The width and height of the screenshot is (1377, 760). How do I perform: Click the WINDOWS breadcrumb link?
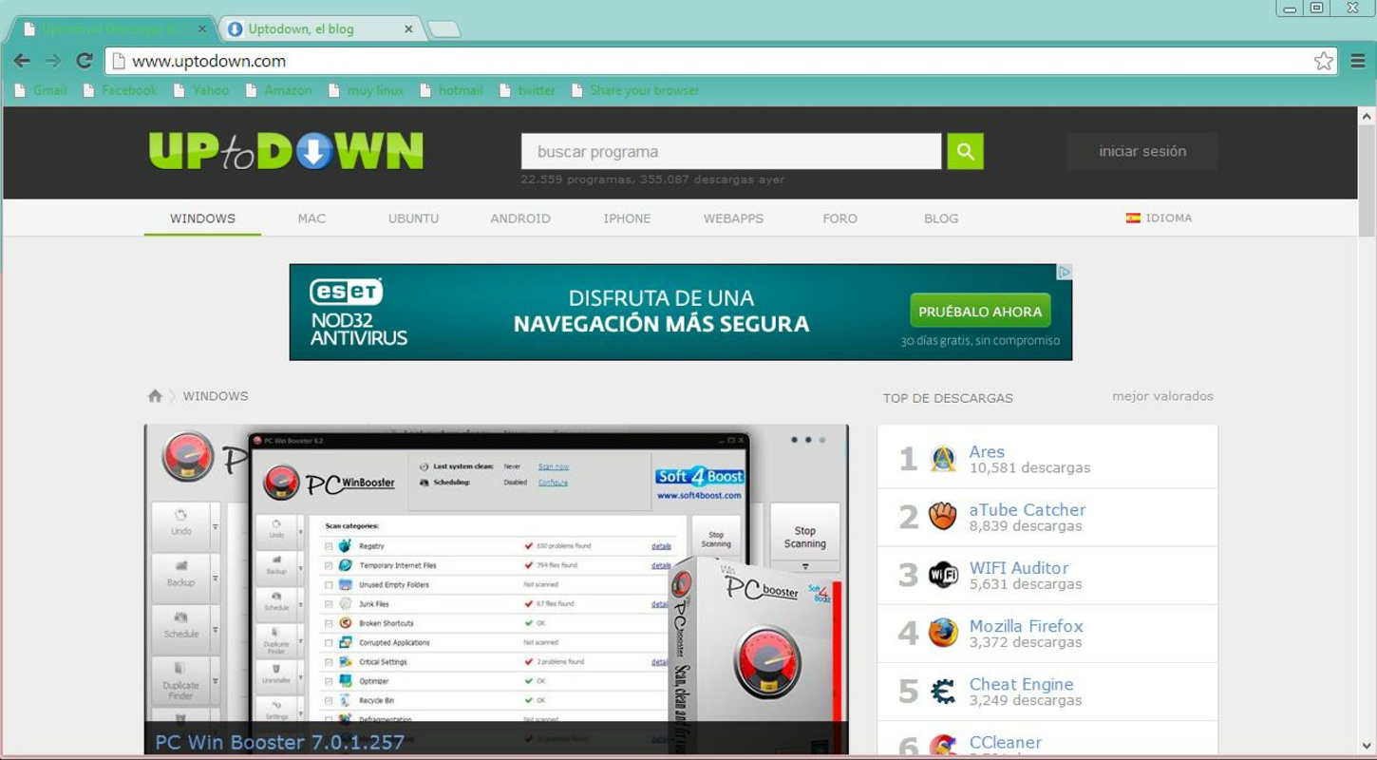coord(216,396)
